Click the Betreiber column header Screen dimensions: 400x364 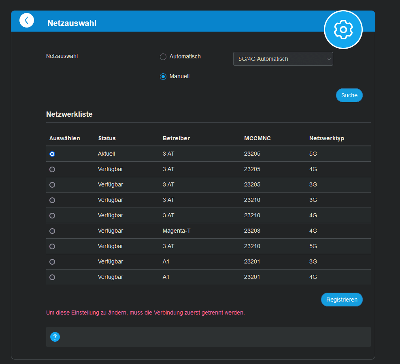coord(176,138)
